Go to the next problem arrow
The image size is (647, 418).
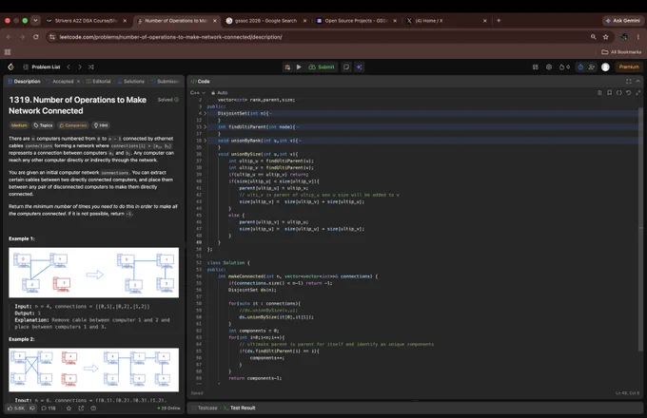click(80, 66)
